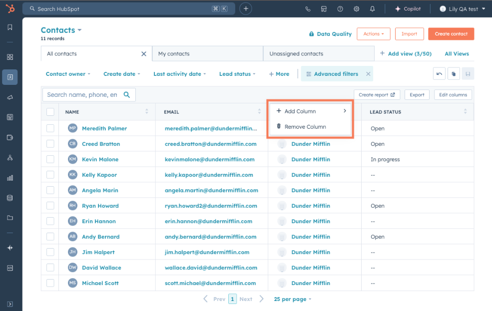Clear the Advanced filters with the X
The width and height of the screenshot is (492, 311).
point(368,74)
